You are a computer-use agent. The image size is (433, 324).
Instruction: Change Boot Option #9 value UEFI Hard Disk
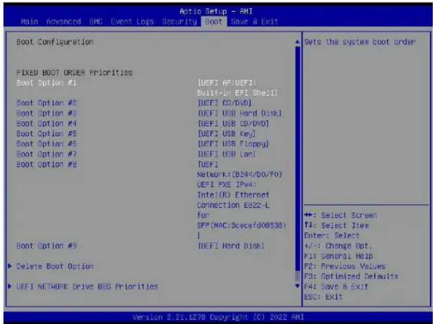pyautogui.click(x=231, y=246)
